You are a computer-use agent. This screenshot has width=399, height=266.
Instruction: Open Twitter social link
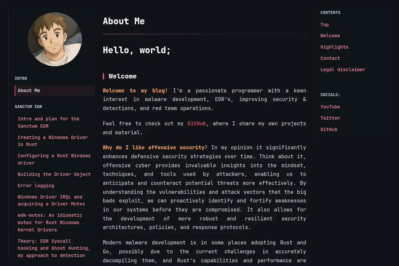click(x=330, y=118)
